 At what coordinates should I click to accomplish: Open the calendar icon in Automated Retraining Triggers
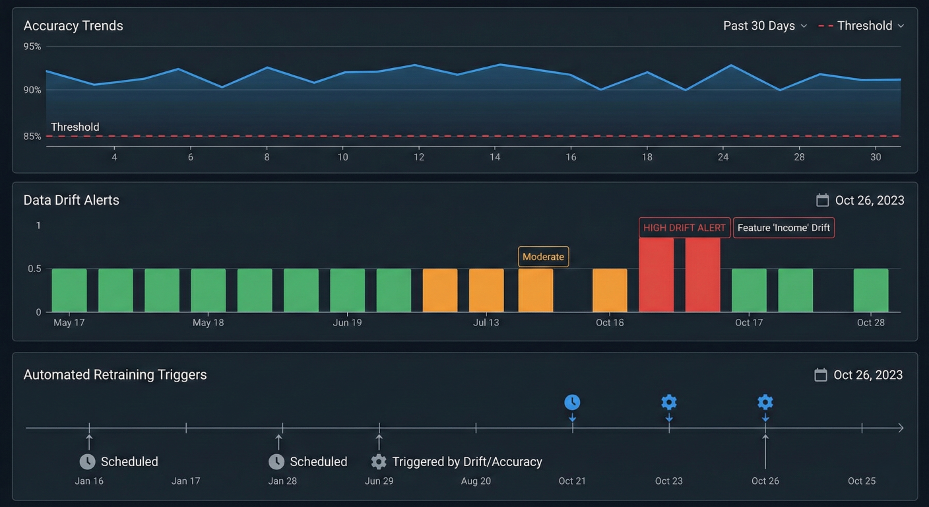821,375
